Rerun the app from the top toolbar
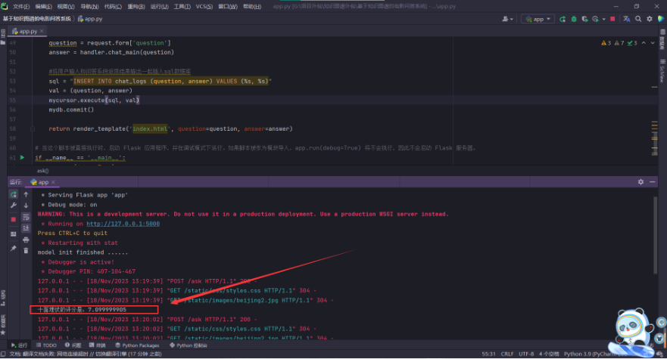This screenshot has height=359, width=667. pyautogui.click(x=563, y=19)
